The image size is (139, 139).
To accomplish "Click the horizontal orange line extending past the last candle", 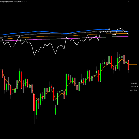I will (133, 64).
